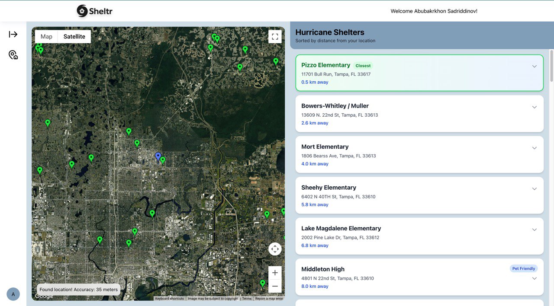This screenshot has height=306, width=554.
Task: Expand the Lake Magdalene Elementary card
Action: pos(535,229)
